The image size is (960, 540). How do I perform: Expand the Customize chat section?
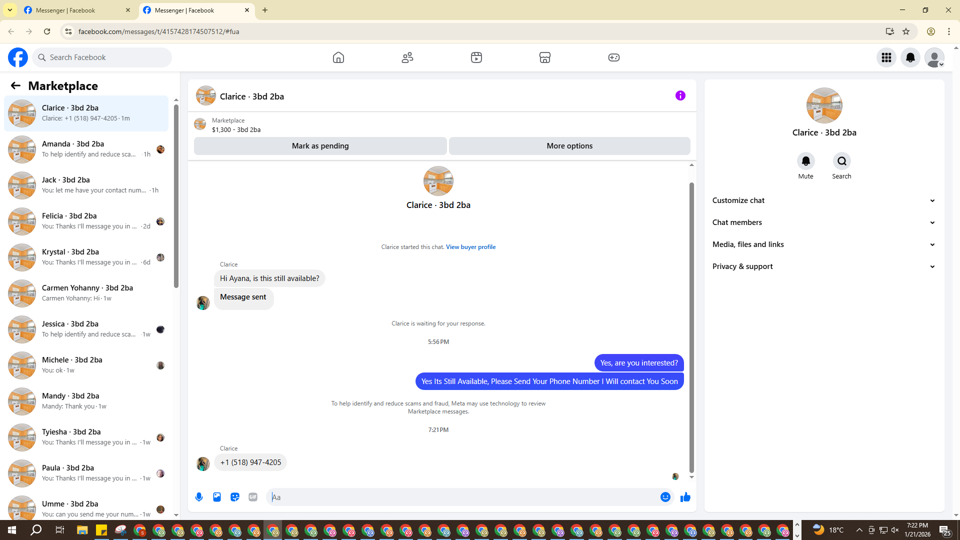click(823, 200)
